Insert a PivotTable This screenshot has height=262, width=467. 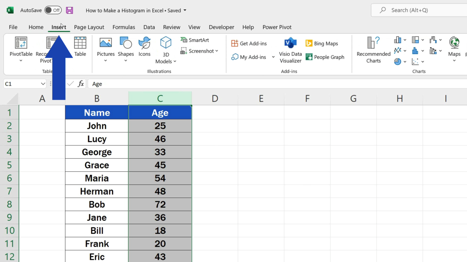[x=21, y=49]
